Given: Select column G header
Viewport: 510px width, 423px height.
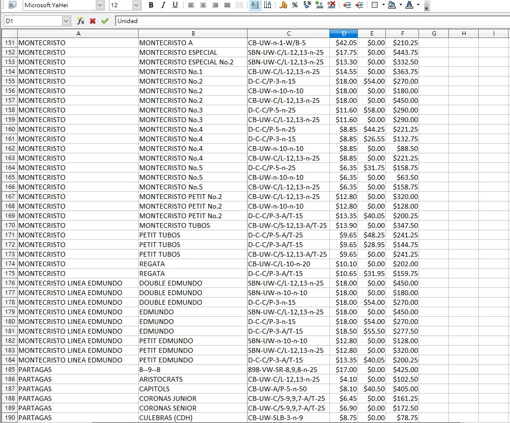Looking at the screenshot, I should pos(434,34).
